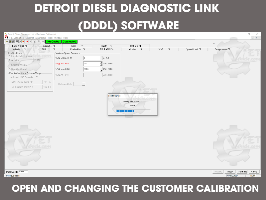266x200 pixels.
Task: Open the Calibration menu
Action: pyautogui.click(x=19, y=38)
